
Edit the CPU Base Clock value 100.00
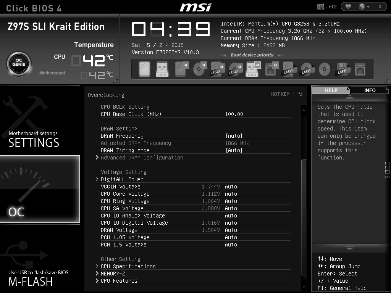pos(234,114)
